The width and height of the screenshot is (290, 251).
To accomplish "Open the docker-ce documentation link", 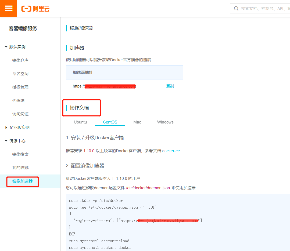I will 171,151.
